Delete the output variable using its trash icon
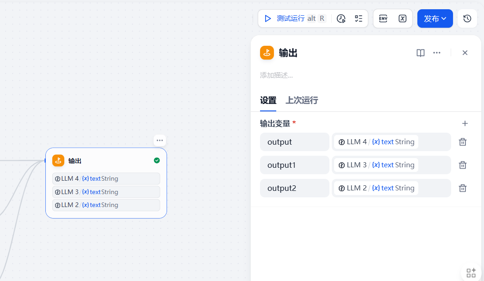Screen dimensions: 484x281 [x=462, y=142]
